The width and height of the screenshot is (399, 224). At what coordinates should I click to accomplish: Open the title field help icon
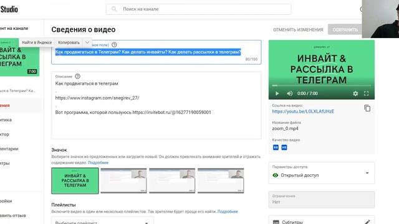pos(114,45)
